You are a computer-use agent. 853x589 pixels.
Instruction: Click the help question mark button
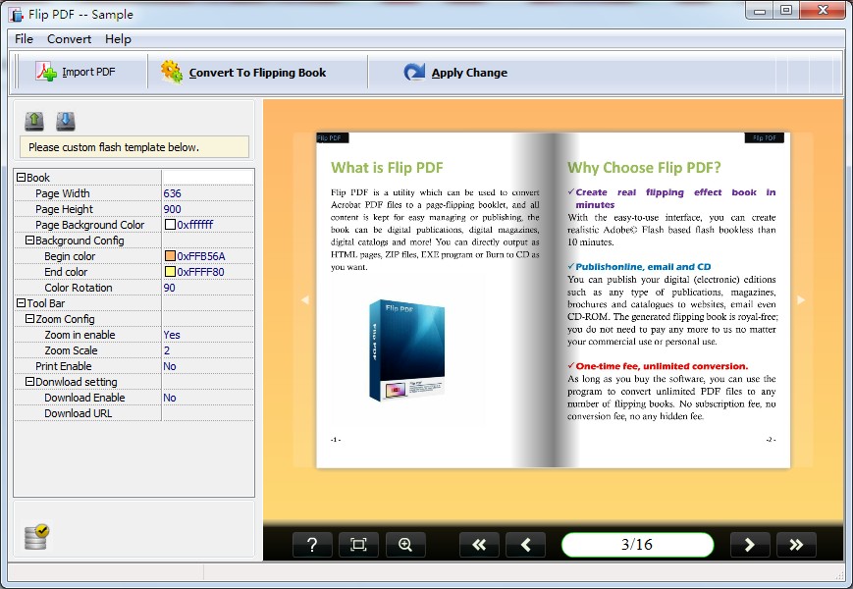(x=312, y=545)
